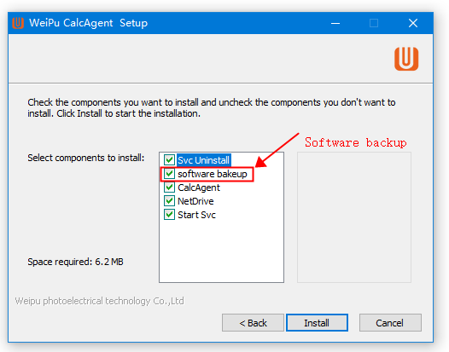Close the WeiPu CalcAgent Setup window

[x=413, y=23]
